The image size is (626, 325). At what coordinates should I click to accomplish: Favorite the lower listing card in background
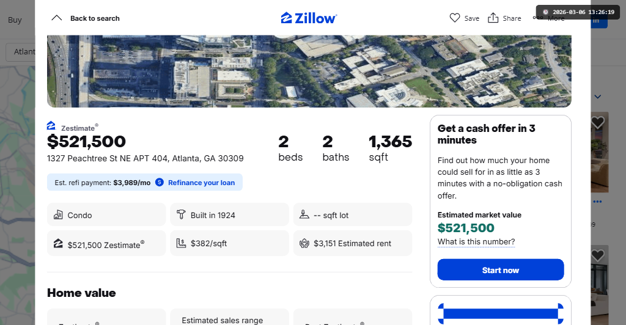click(x=597, y=255)
